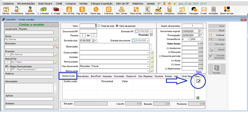The height and width of the screenshot is (116, 248).
Task: Open Mov. Contas boxes icon
Action: [122, 11]
